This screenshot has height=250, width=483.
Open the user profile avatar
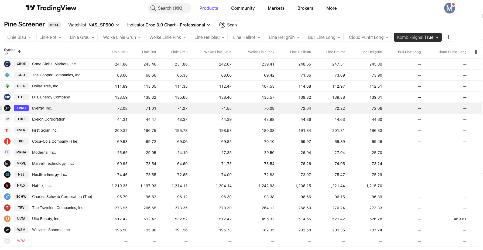point(449,8)
